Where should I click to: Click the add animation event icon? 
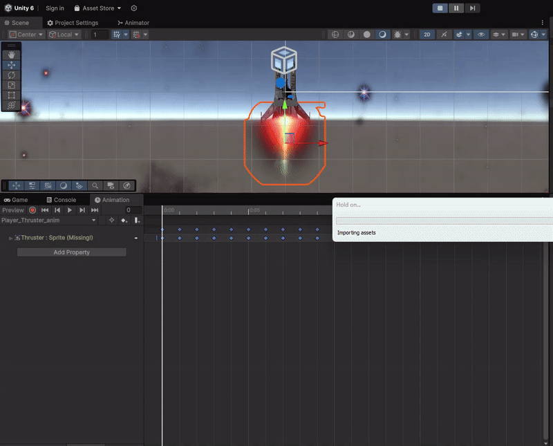click(x=137, y=220)
